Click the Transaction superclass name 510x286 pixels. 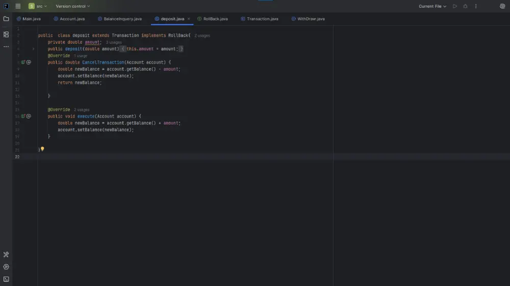pyautogui.click(x=125, y=36)
